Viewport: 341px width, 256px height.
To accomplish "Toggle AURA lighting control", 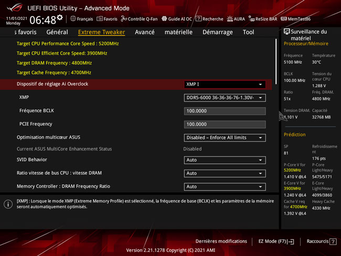I will point(236,19).
